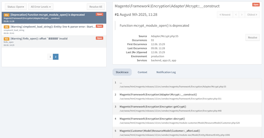
Task: Switch to the Context tab
Action: click(142, 72)
